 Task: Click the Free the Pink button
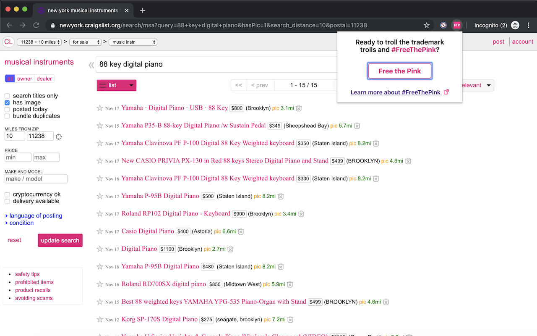point(400,71)
